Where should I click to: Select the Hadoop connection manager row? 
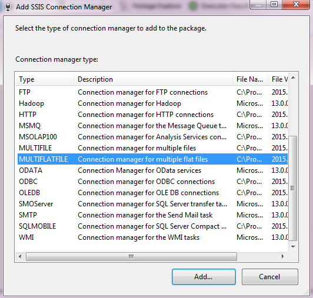pyautogui.click(x=152, y=103)
